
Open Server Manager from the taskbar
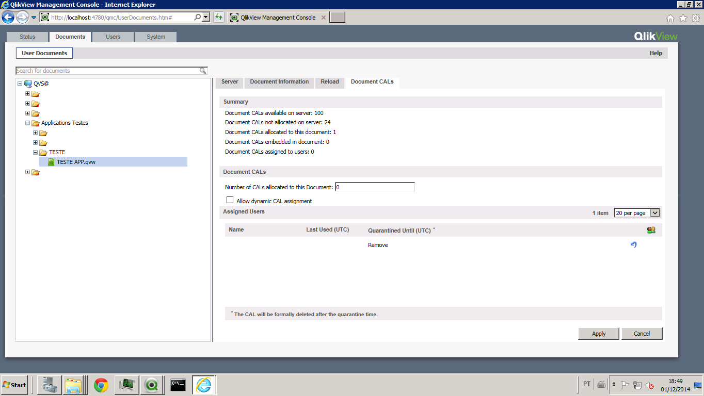[50, 385]
